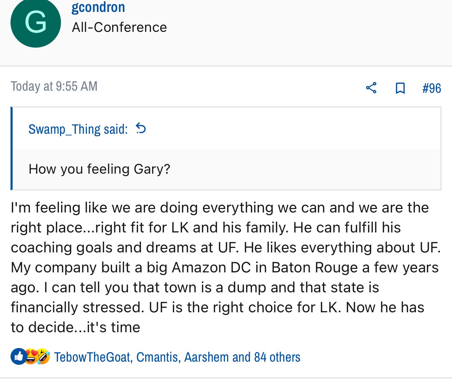Click the laughing-crying reaction emoji
Viewport: 452px width, 383px height.
pyautogui.click(x=43, y=357)
